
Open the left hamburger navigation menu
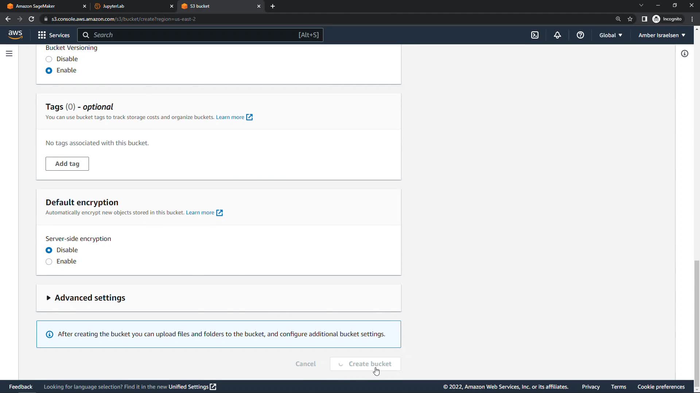(x=9, y=53)
